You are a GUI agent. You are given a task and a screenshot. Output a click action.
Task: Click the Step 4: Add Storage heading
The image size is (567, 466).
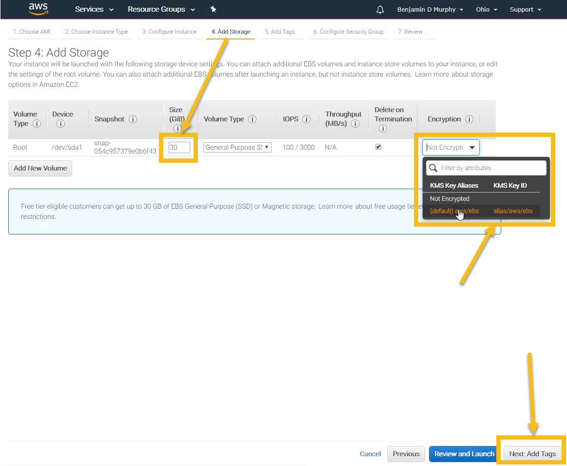[x=59, y=53]
